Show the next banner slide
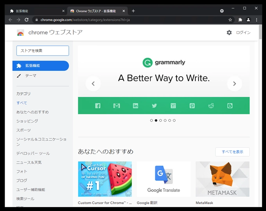 [x=234, y=84]
